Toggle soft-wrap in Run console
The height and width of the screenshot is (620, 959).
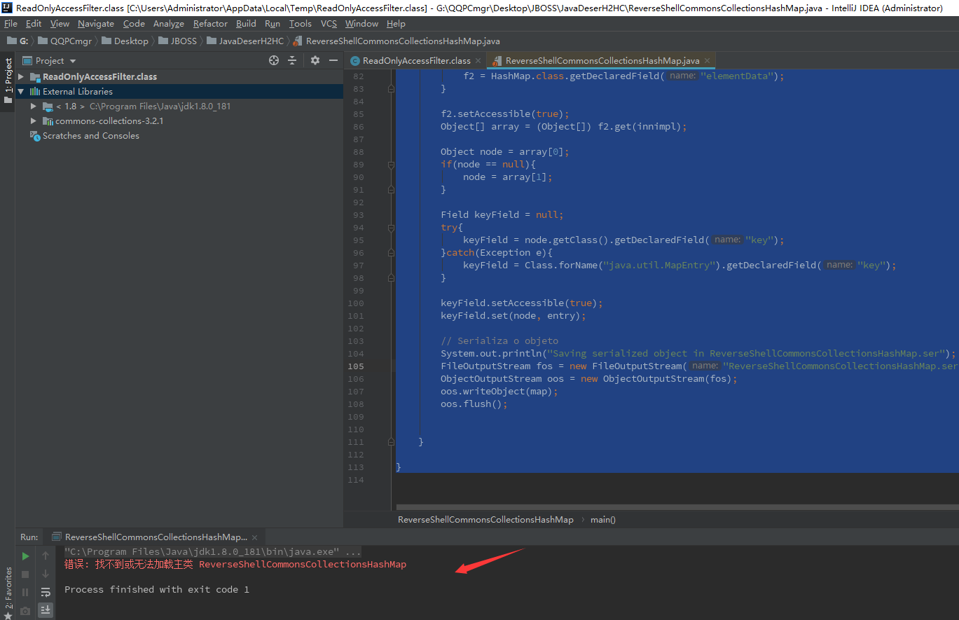pos(46,593)
